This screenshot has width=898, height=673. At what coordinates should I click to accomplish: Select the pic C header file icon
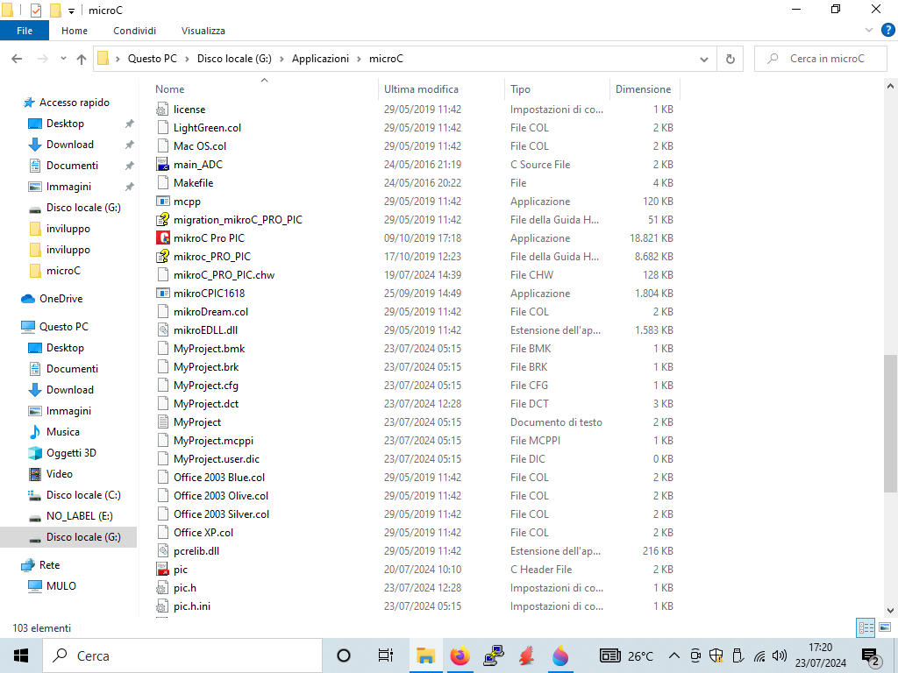[x=162, y=569]
